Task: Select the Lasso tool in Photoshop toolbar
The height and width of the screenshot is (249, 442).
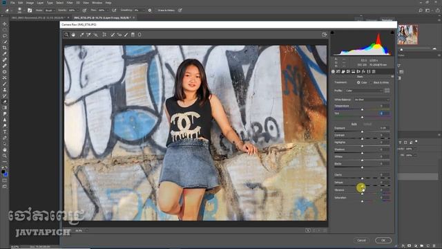Action: pyautogui.click(x=5, y=36)
